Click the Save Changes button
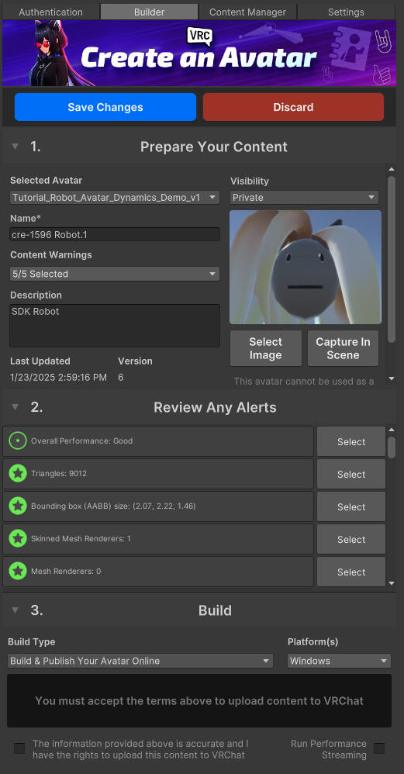 pos(105,107)
